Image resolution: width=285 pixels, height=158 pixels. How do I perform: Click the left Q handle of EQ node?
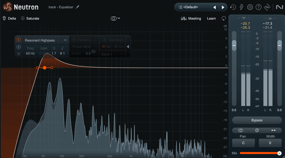click(x=37, y=68)
